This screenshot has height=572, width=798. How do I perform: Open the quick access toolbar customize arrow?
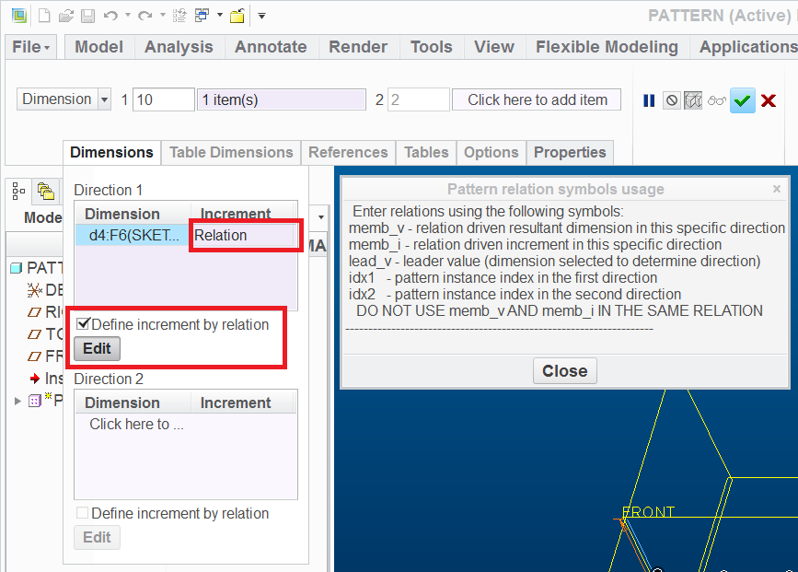(261, 16)
